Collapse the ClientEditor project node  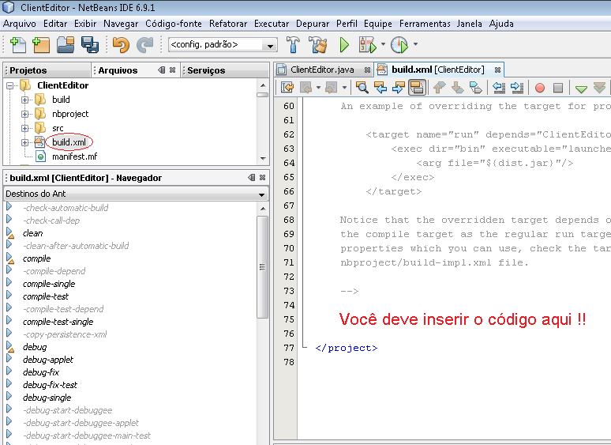(10, 85)
